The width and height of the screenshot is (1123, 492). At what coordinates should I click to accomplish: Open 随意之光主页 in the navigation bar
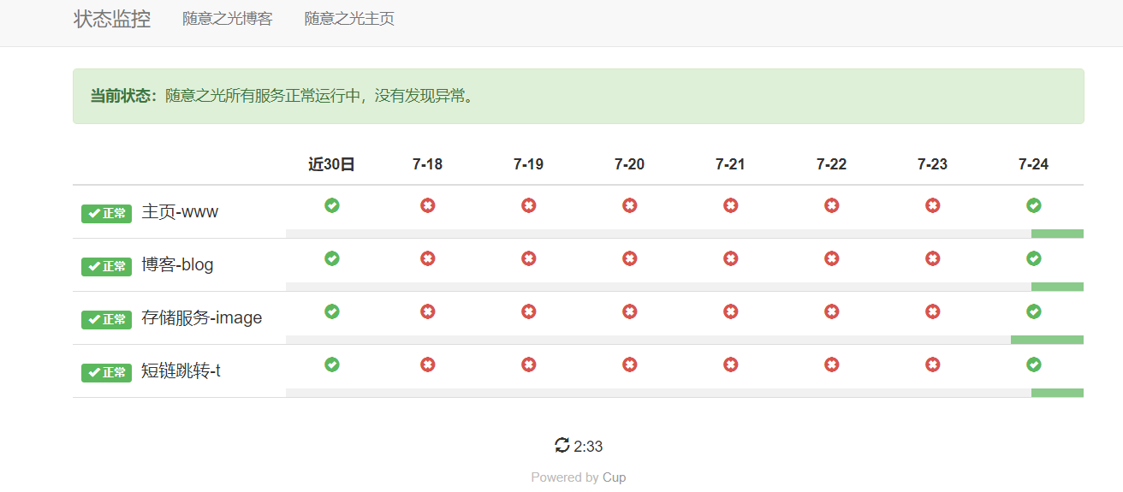pyautogui.click(x=349, y=19)
